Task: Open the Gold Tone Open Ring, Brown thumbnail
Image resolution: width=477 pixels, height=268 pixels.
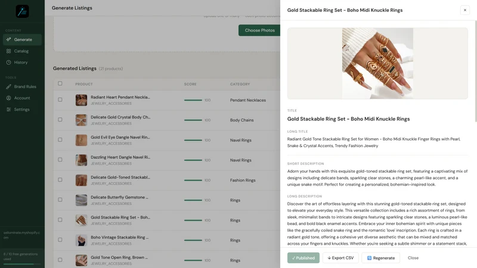Action: 81,260
